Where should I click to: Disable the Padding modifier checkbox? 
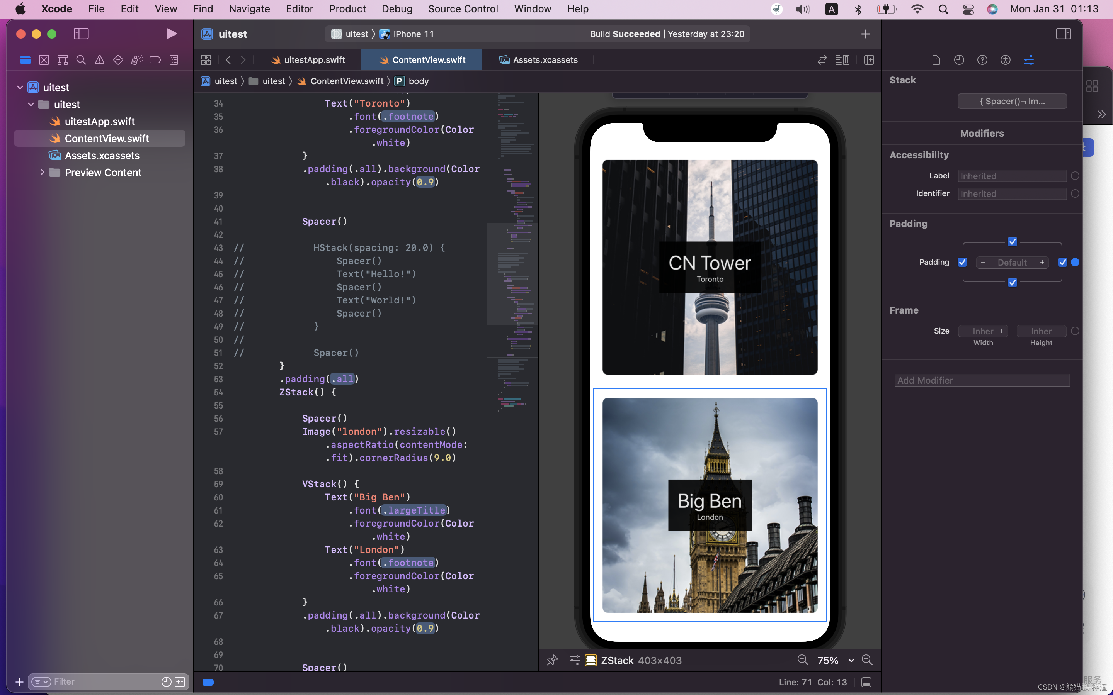(x=962, y=262)
